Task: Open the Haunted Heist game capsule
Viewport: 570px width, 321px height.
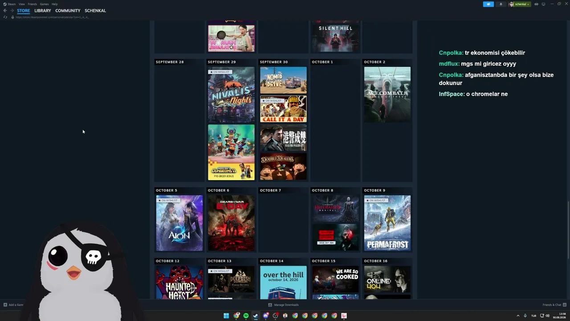Action: pos(179,283)
